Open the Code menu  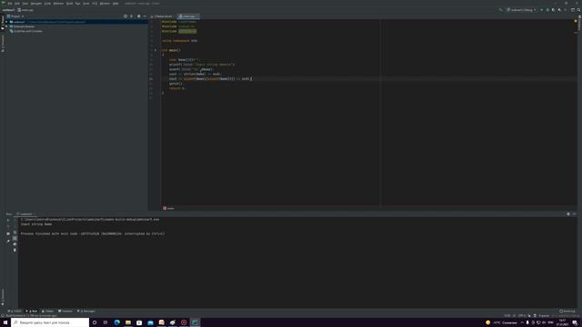[47, 4]
